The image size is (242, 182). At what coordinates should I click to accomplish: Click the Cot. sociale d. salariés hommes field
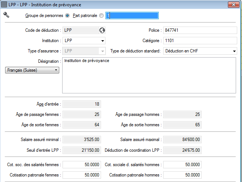coord(182,165)
